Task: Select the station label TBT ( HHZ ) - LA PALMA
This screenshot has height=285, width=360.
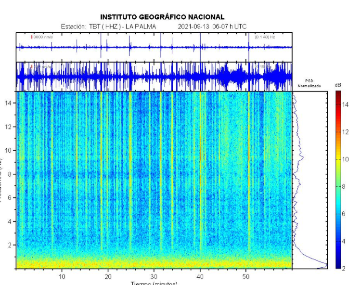Action: [x=123, y=26]
